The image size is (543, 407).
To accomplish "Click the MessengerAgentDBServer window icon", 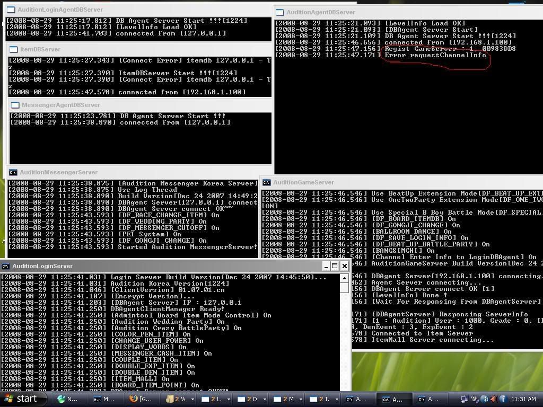I will click(15, 105).
